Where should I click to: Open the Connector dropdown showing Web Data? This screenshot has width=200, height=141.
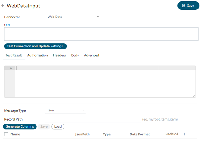[73, 17]
